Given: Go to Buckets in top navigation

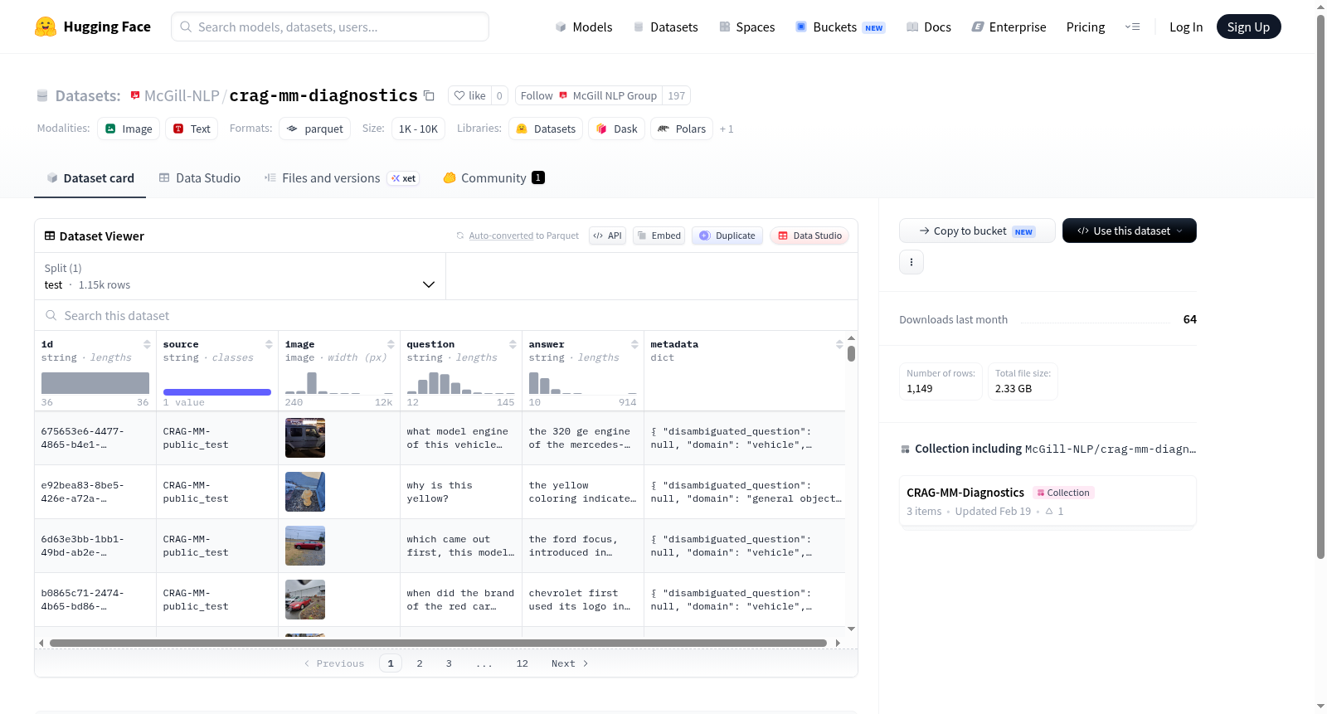Looking at the screenshot, I should click(x=840, y=27).
